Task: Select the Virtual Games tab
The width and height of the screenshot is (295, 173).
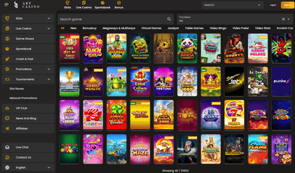Action: point(151,28)
